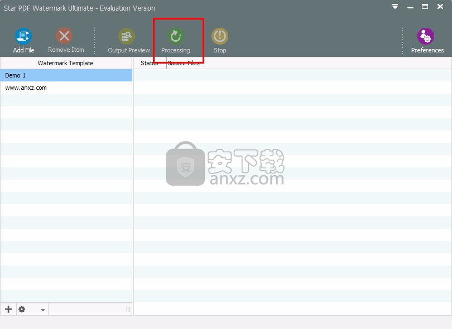The image size is (452, 329).
Task: Minimize the Star PDF Watermark window
Action: [x=410, y=7]
